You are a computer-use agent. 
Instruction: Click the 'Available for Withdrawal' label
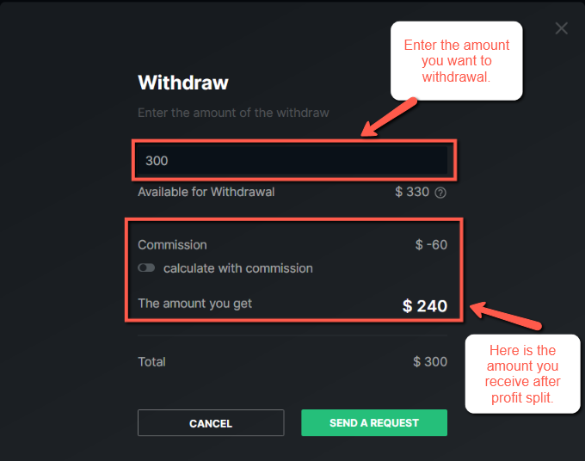click(x=206, y=192)
